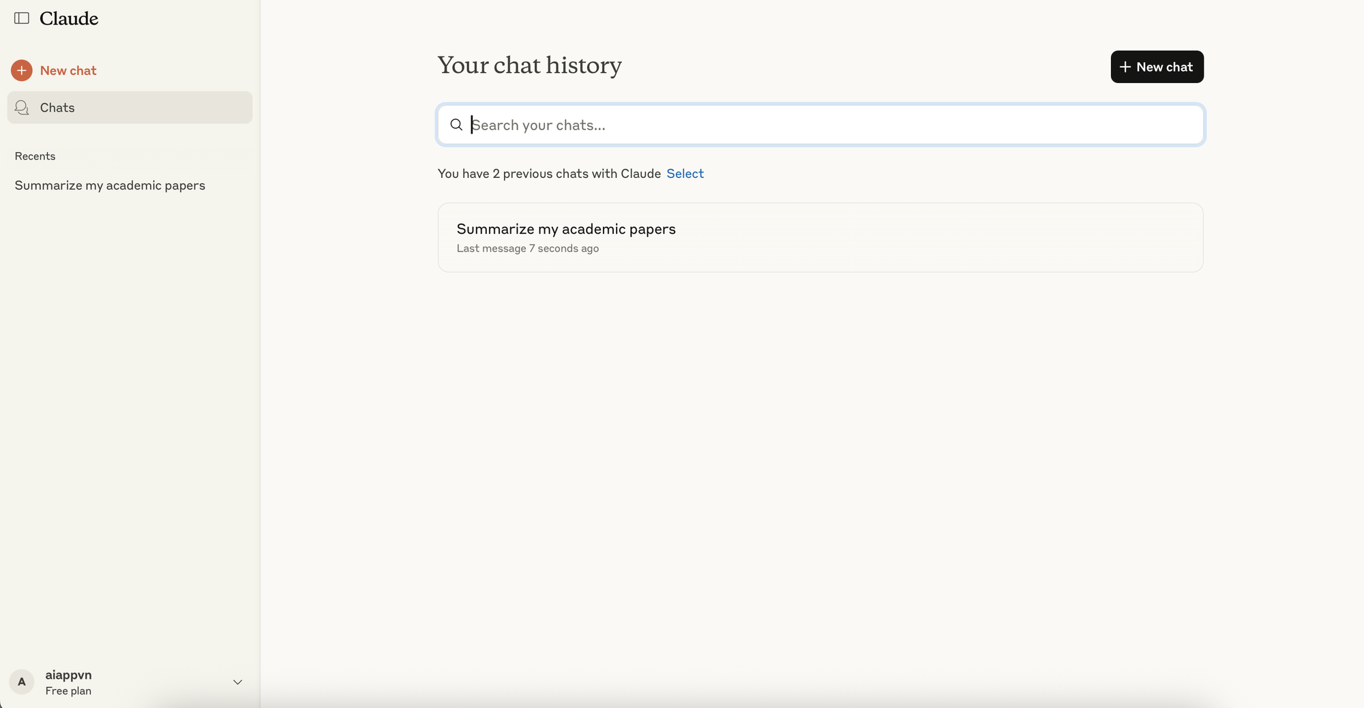Collapse the sidebar with the panel icon
This screenshot has height=708, width=1364.
coord(22,18)
